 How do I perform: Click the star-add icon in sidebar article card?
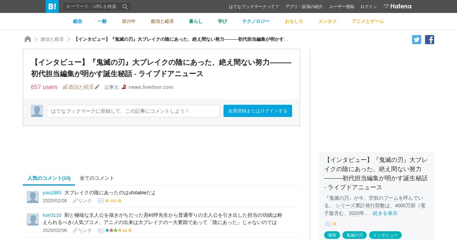click(328, 224)
